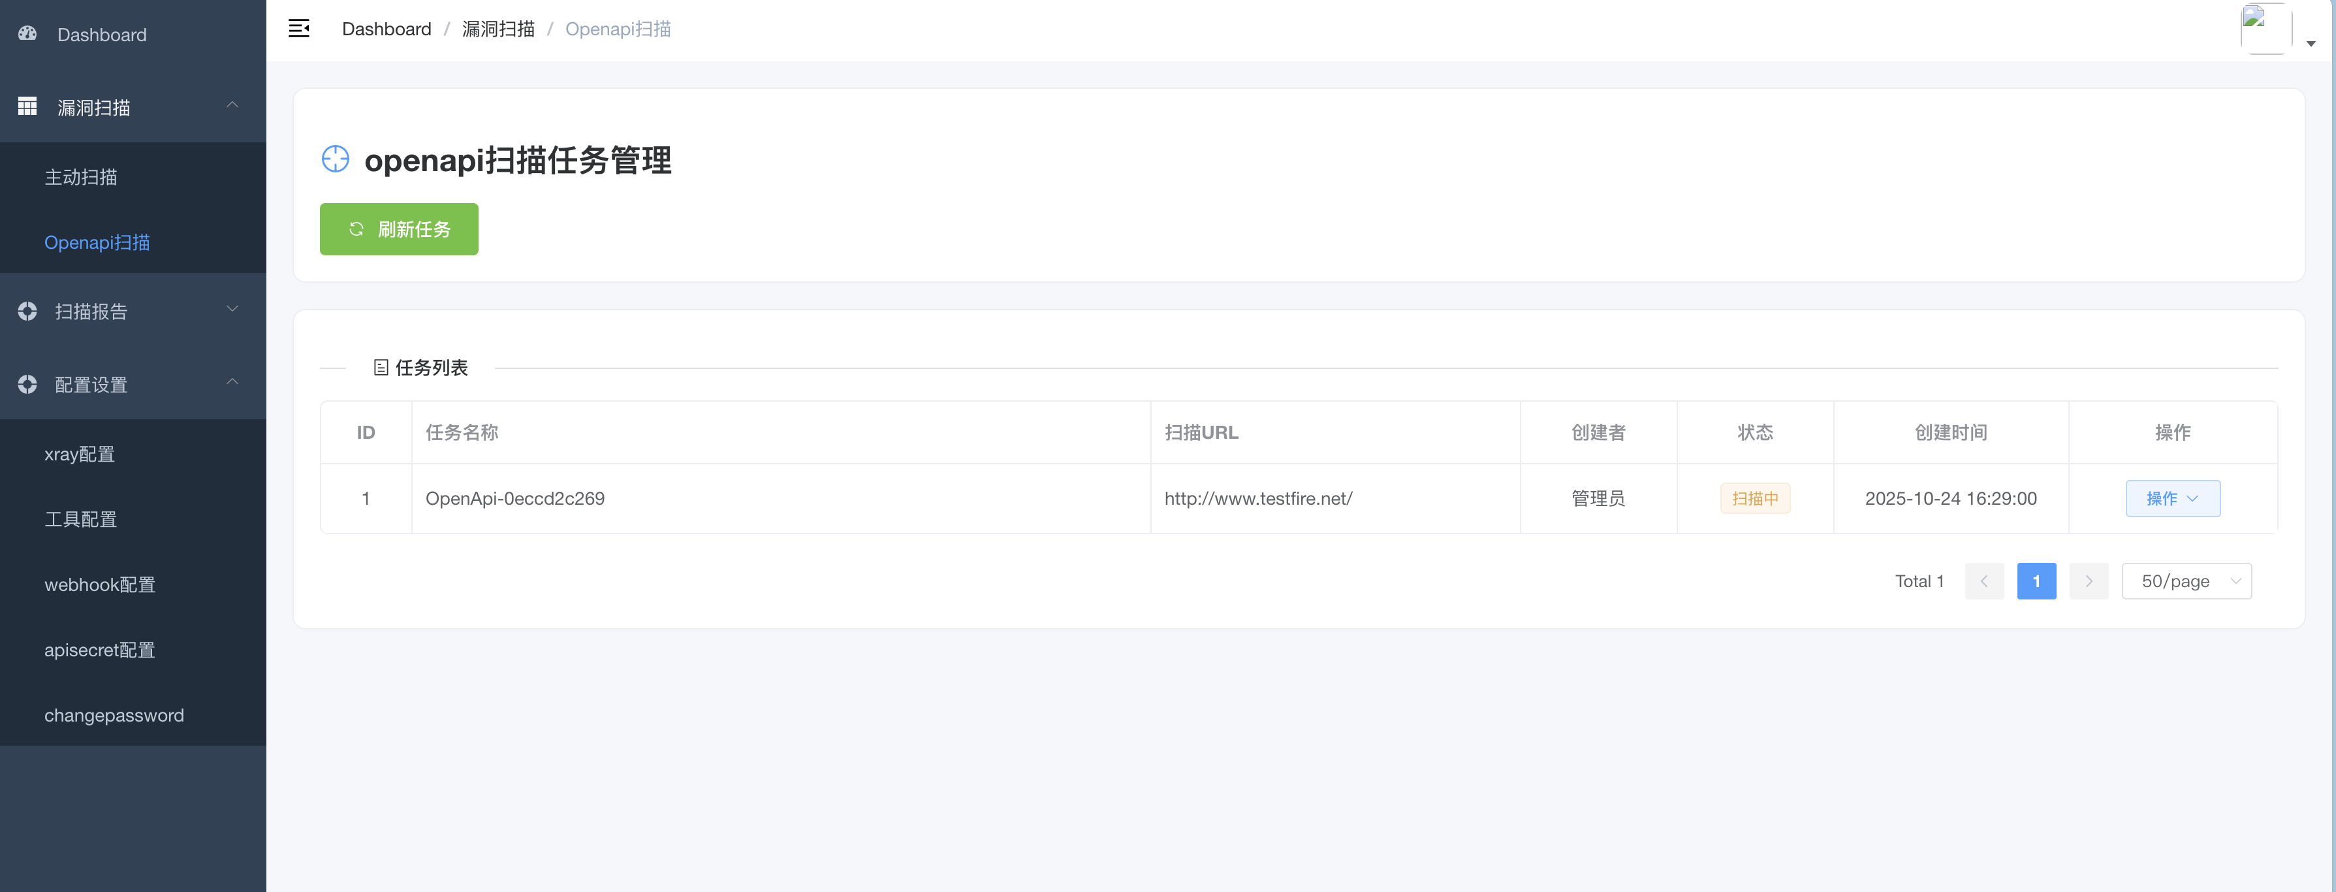The image size is (2336, 892).
Task: Click the crosshair icon beside page title
Action: click(336, 160)
